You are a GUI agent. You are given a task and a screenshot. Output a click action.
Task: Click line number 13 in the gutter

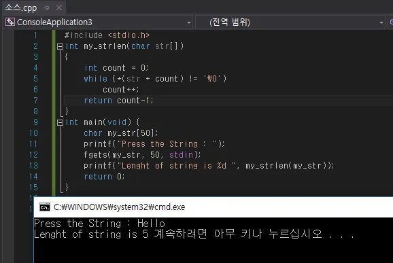[33, 166]
